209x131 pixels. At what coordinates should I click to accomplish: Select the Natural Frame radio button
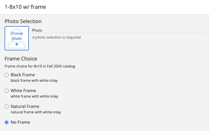point(6,106)
